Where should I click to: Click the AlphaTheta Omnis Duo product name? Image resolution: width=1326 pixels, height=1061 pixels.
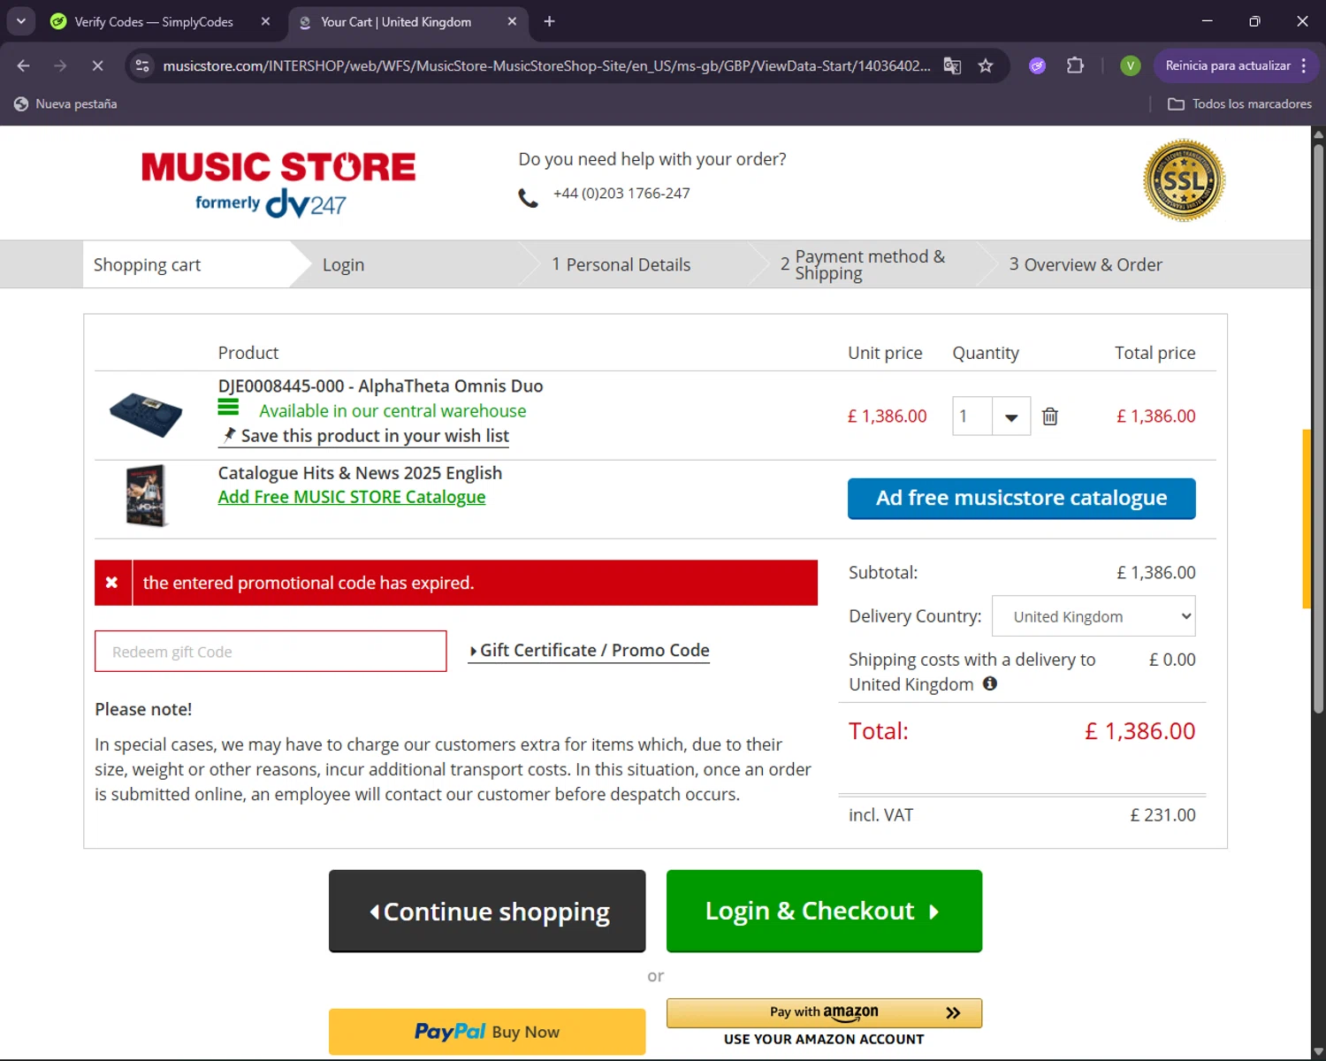point(451,386)
